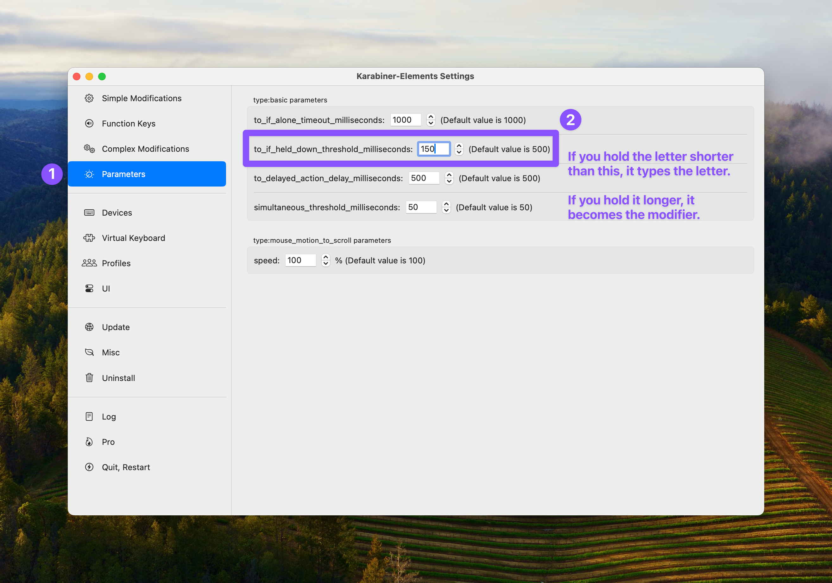The width and height of the screenshot is (832, 583).
Task: Click '% (Default value is 100)' text
Action: pyautogui.click(x=380, y=260)
